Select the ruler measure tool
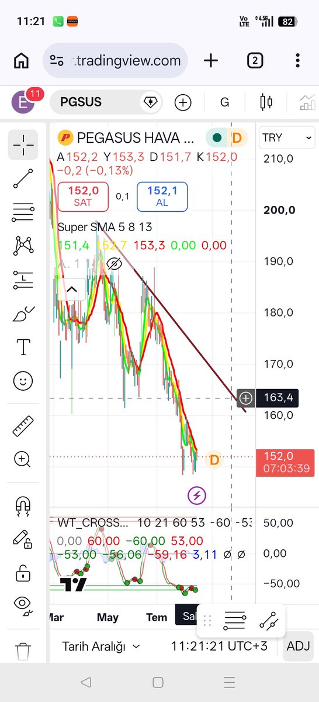This screenshot has height=702, width=319. tap(23, 425)
